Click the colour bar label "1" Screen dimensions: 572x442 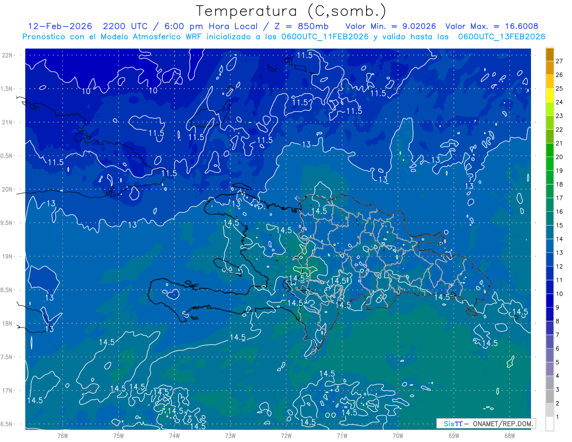(x=557, y=417)
